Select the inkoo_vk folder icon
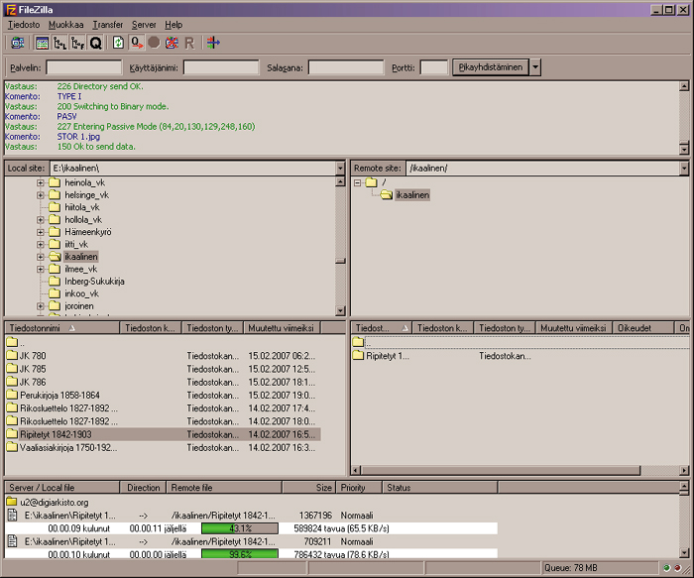 click(x=55, y=293)
